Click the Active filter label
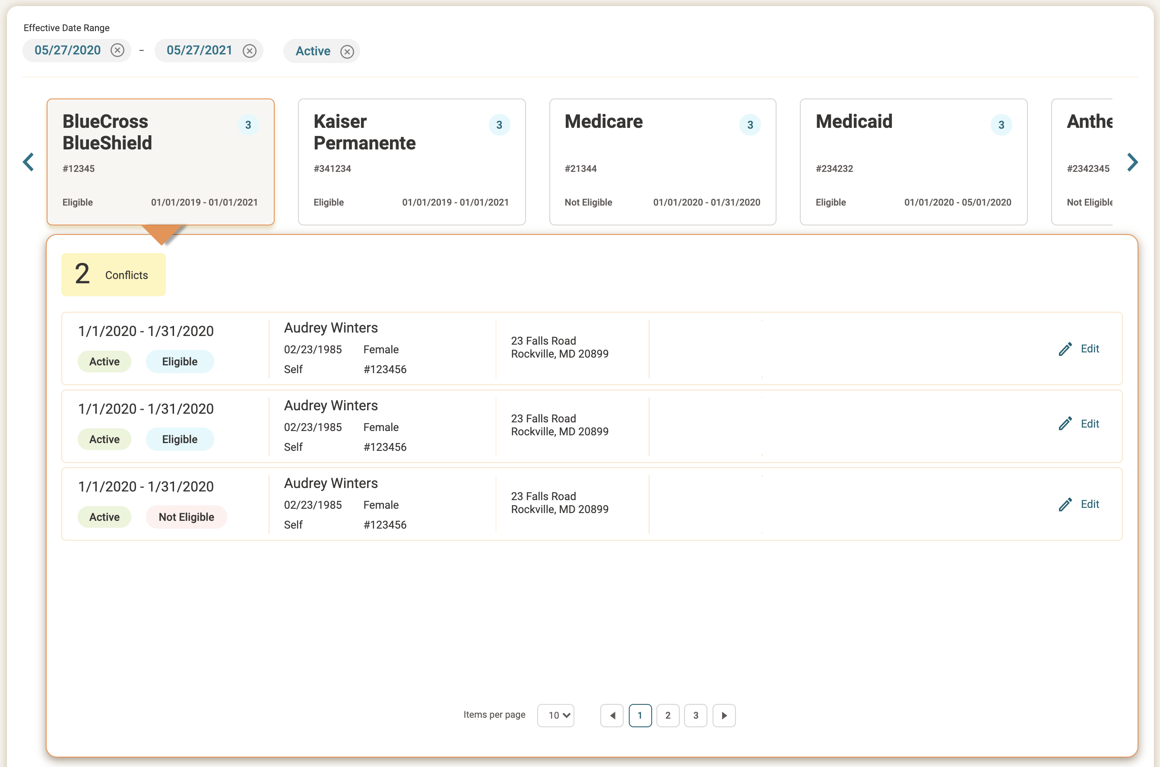The height and width of the screenshot is (767, 1160). tap(313, 51)
